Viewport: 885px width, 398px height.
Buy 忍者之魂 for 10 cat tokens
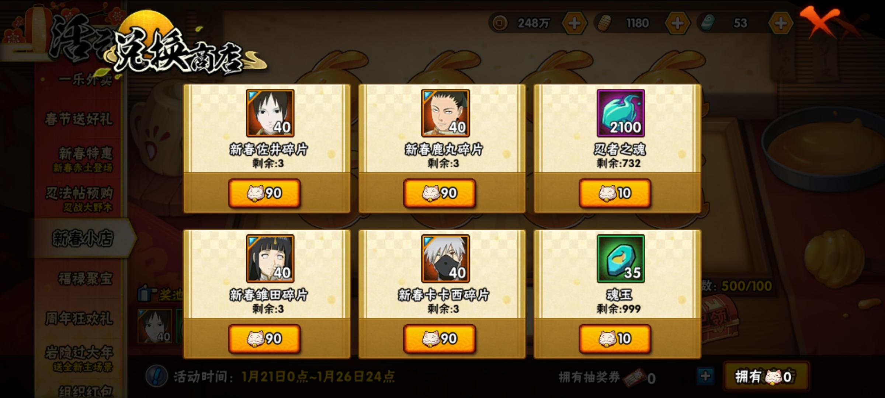coord(615,193)
